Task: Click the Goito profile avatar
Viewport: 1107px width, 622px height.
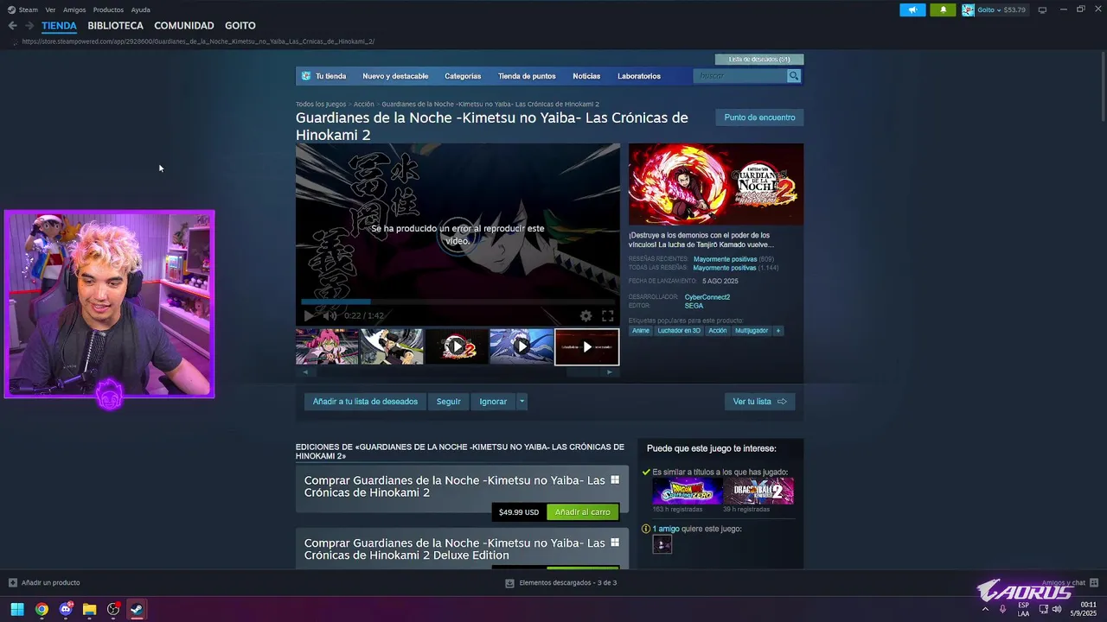Action: pos(968,10)
